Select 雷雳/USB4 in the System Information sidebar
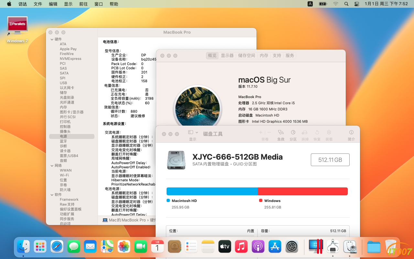Screen dimensions: 414x259 click(69, 156)
